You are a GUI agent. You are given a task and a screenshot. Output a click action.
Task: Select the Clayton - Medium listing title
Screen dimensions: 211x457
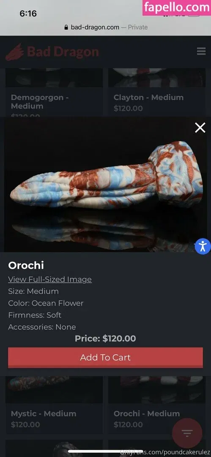coord(149,97)
